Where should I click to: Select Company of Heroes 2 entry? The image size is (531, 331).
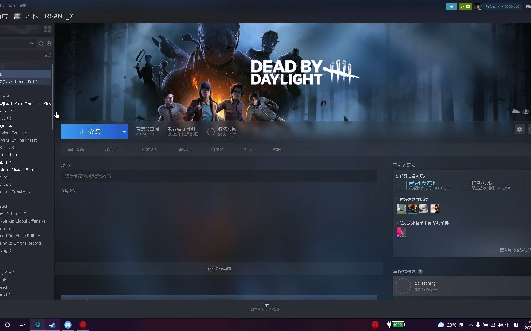(x=25, y=214)
